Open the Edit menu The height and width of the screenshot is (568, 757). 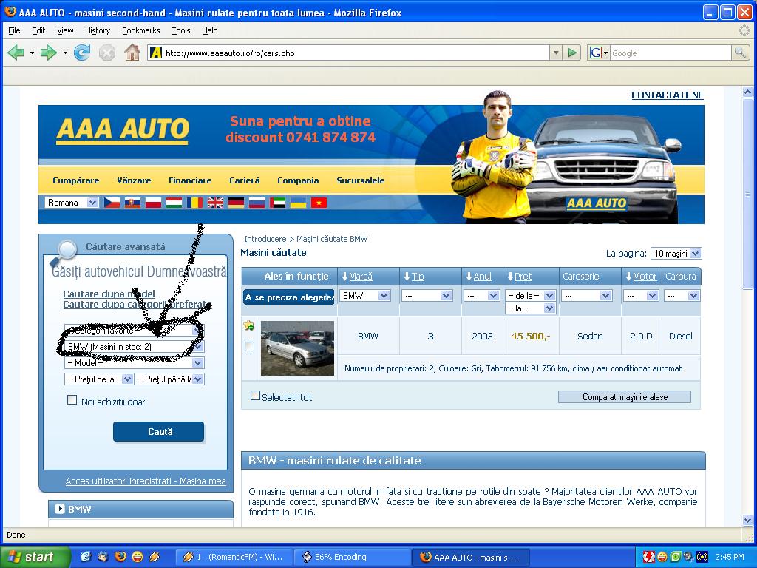click(x=38, y=30)
